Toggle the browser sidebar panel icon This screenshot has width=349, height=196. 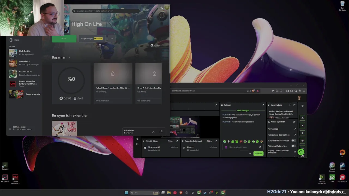[x=287, y=91]
